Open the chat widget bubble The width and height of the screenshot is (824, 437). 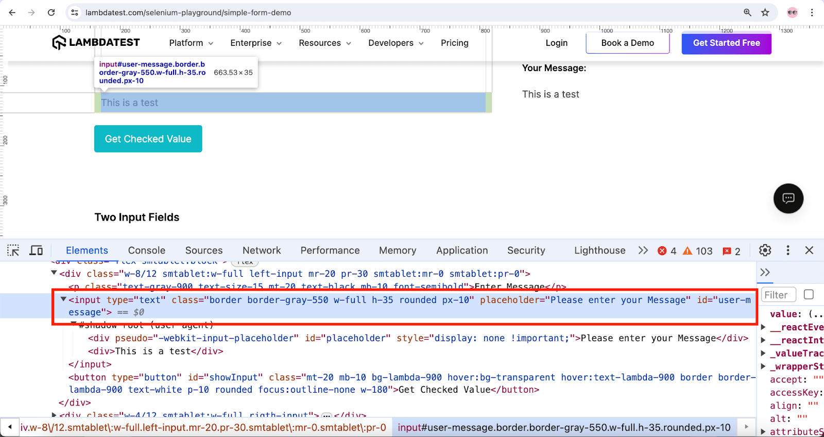click(x=788, y=198)
